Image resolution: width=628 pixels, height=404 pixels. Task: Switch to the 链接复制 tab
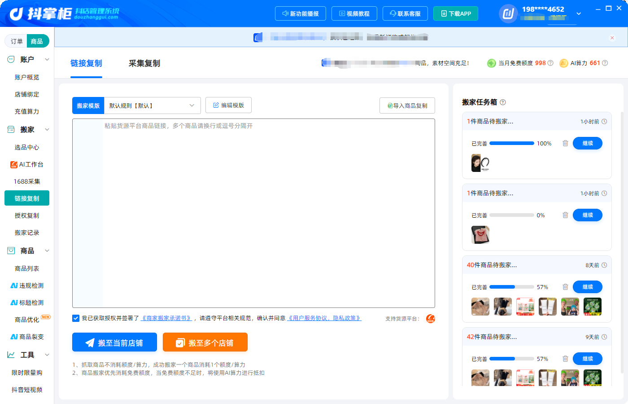click(86, 63)
